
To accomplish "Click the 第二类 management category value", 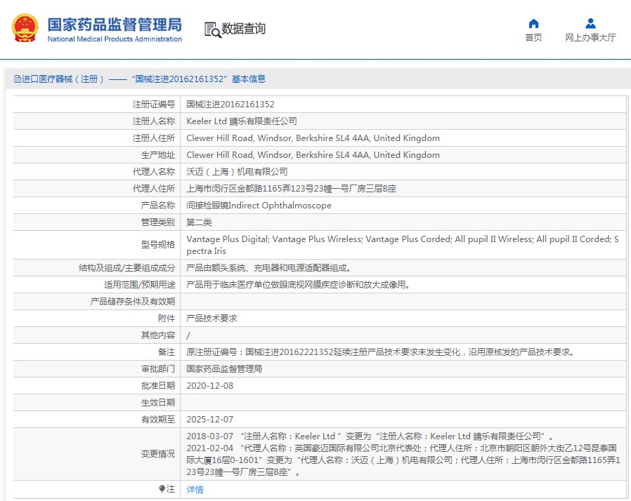I will (199, 222).
